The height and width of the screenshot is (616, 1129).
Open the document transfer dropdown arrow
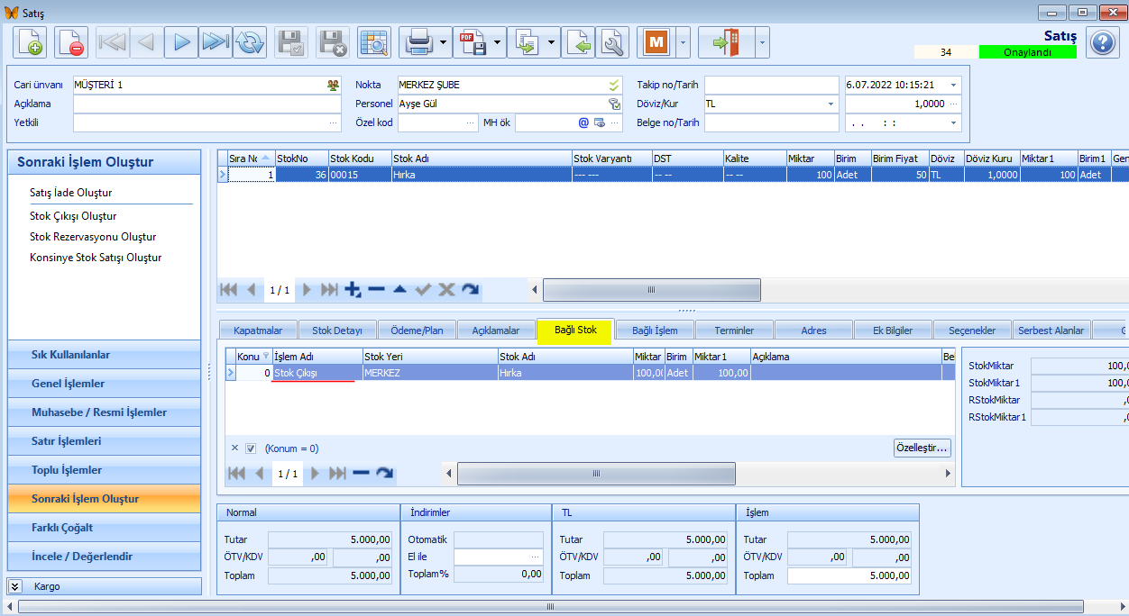tap(552, 42)
